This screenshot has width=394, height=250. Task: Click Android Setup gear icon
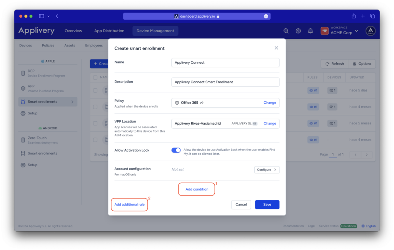[x=23, y=165]
